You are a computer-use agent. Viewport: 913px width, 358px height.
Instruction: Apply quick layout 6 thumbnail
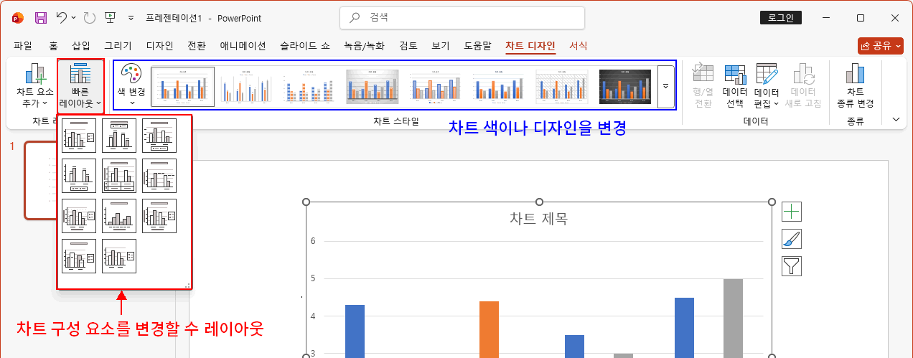click(159, 176)
